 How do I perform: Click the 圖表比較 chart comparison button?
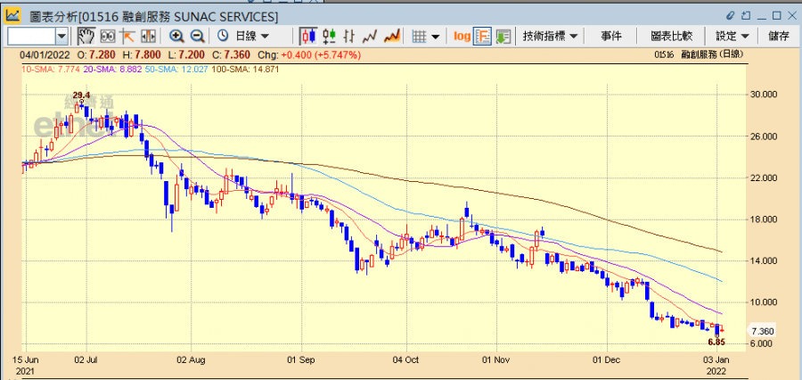point(672,36)
